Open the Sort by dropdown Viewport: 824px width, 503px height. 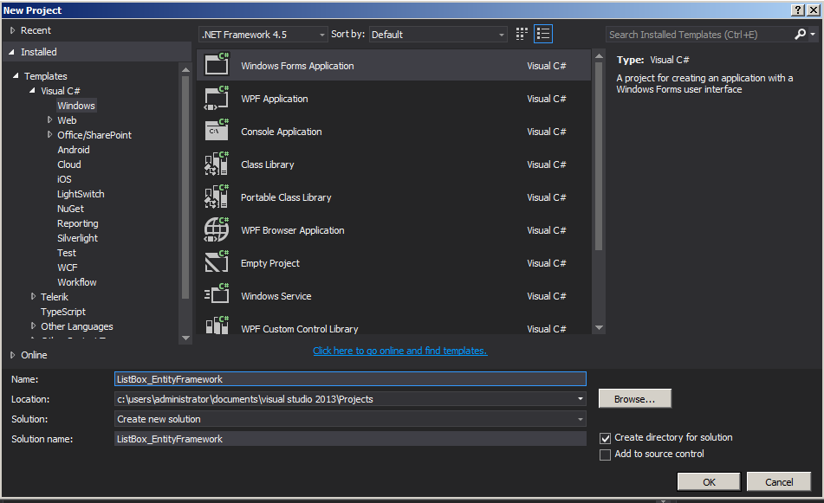tap(438, 35)
